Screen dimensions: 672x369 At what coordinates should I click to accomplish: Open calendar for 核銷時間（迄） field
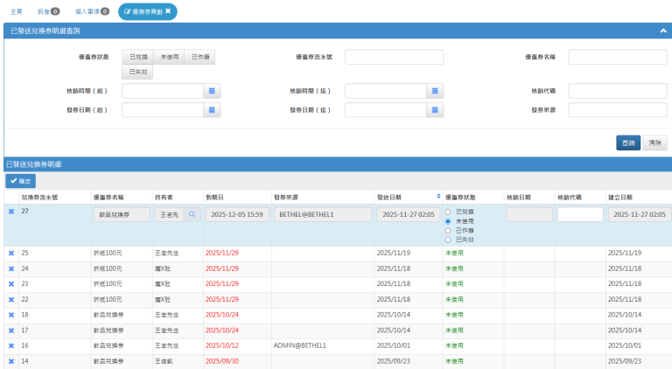click(x=437, y=91)
